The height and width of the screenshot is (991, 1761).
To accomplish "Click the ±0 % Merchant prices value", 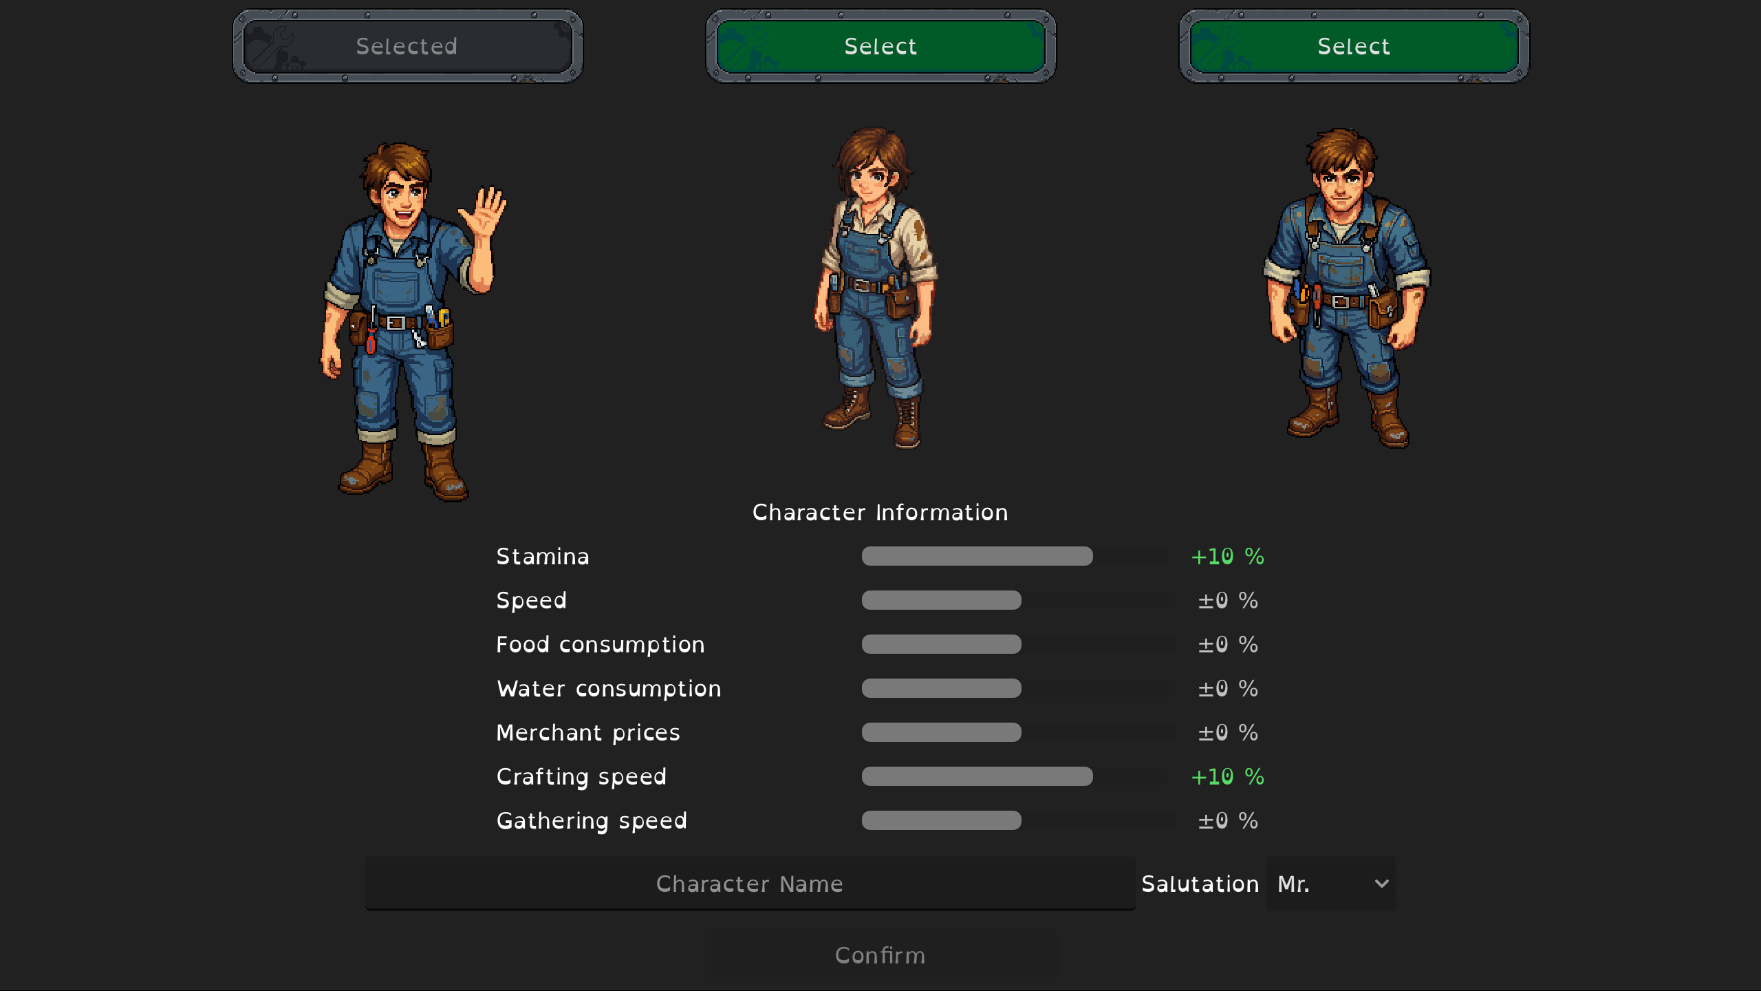I will coord(1228,732).
